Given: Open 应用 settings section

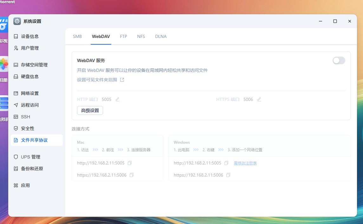Looking at the screenshot, I should tap(36, 185).
